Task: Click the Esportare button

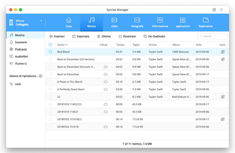Action: click(x=81, y=36)
